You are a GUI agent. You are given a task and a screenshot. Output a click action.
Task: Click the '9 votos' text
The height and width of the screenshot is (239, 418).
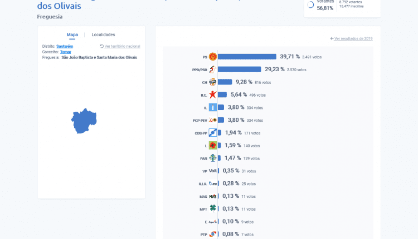247,222
